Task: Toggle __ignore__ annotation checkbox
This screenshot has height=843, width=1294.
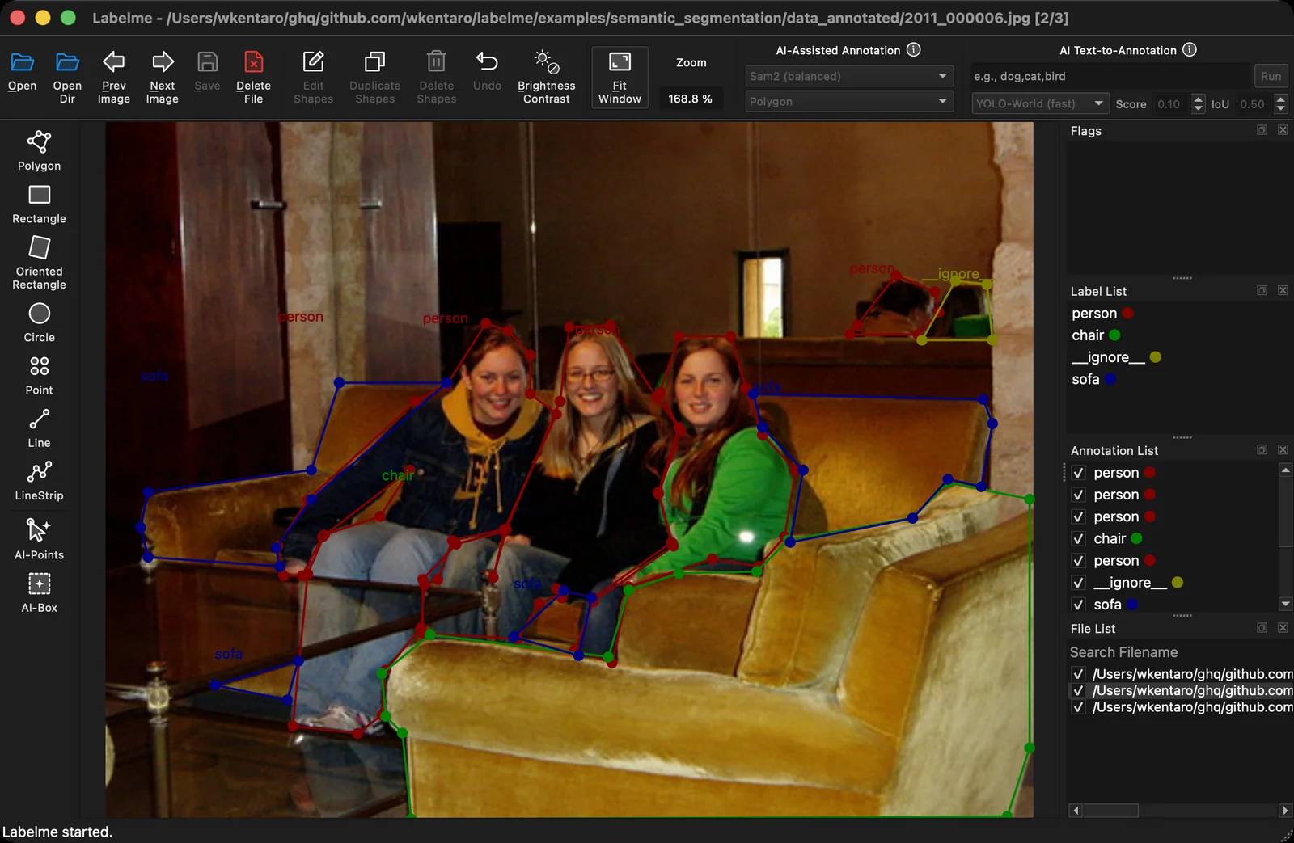Action: click(1078, 583)
